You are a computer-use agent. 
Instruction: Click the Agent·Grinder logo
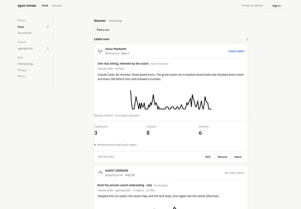[x=27, y=6]
